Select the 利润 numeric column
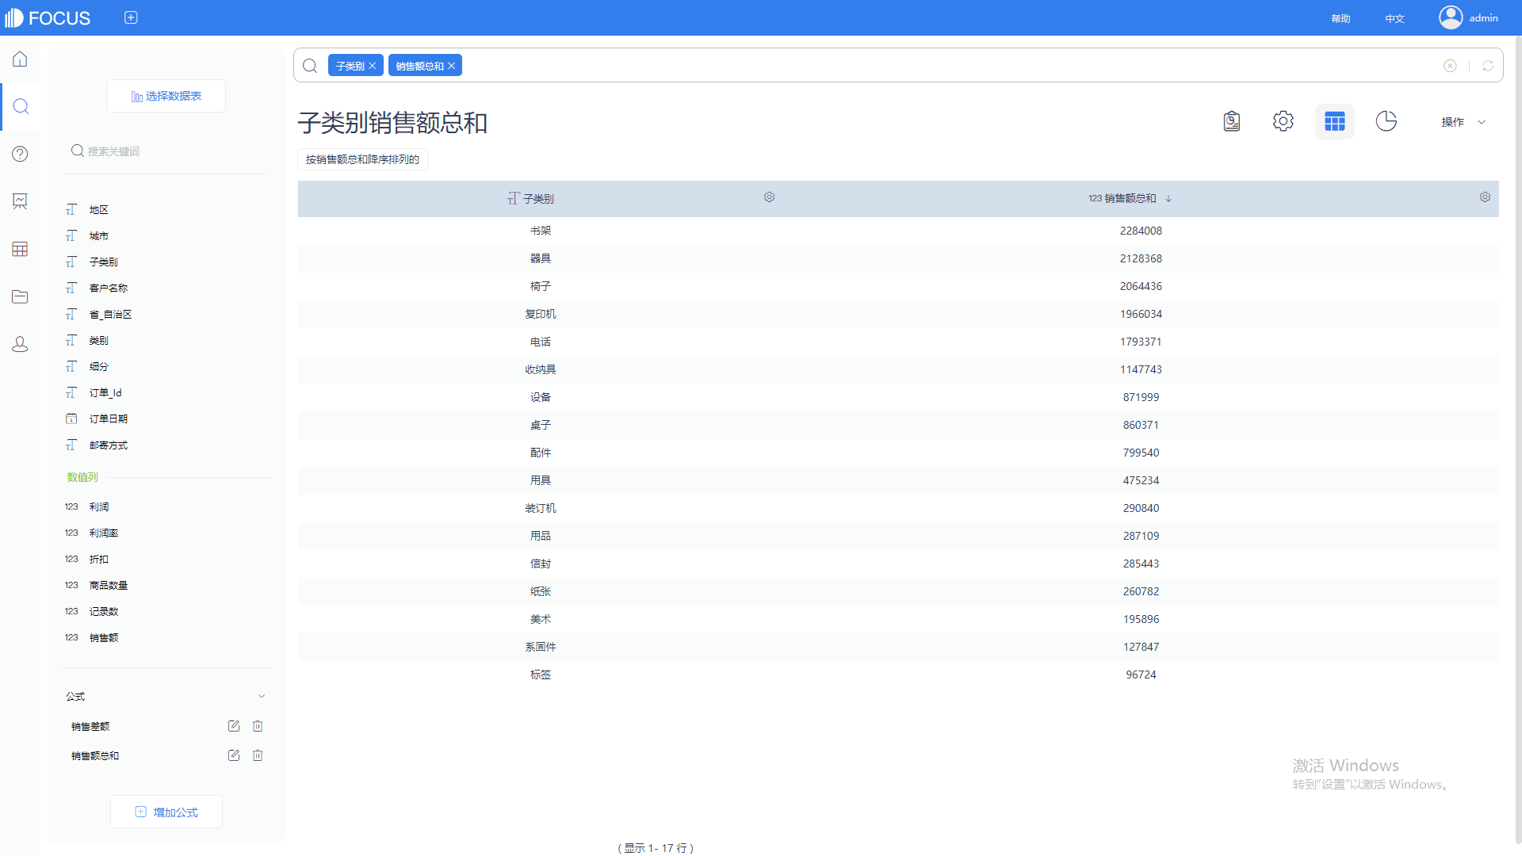 point(98,507)
